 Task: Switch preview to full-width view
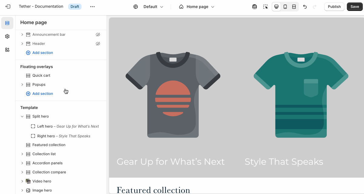tap(294, 7)
